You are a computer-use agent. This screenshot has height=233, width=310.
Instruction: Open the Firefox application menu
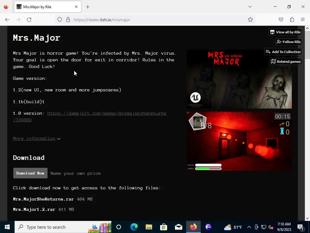click(303, 20)
